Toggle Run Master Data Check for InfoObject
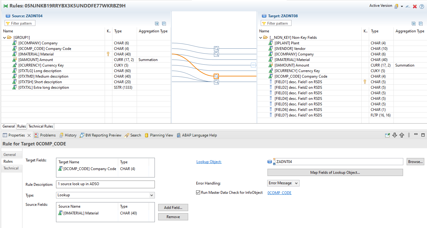The width and height of the screenshot is (427, 228). 198,193
